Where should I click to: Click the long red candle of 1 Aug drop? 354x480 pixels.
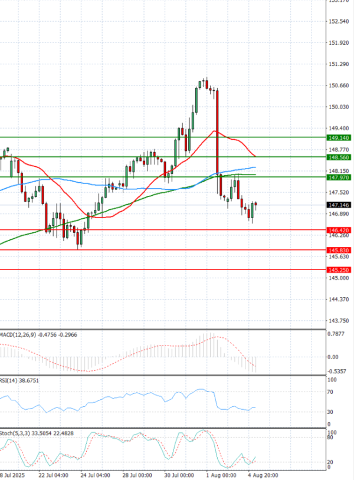tap(218, 131)
